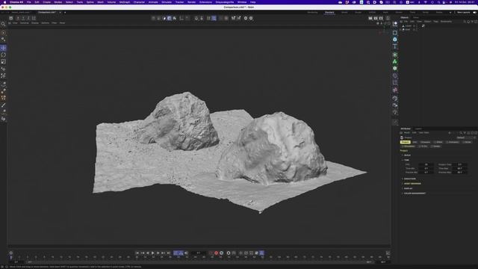This screenshot has height=269, width=478.
Task: Open the Subdivision Surface generator icon
Action: pos(395,55)
